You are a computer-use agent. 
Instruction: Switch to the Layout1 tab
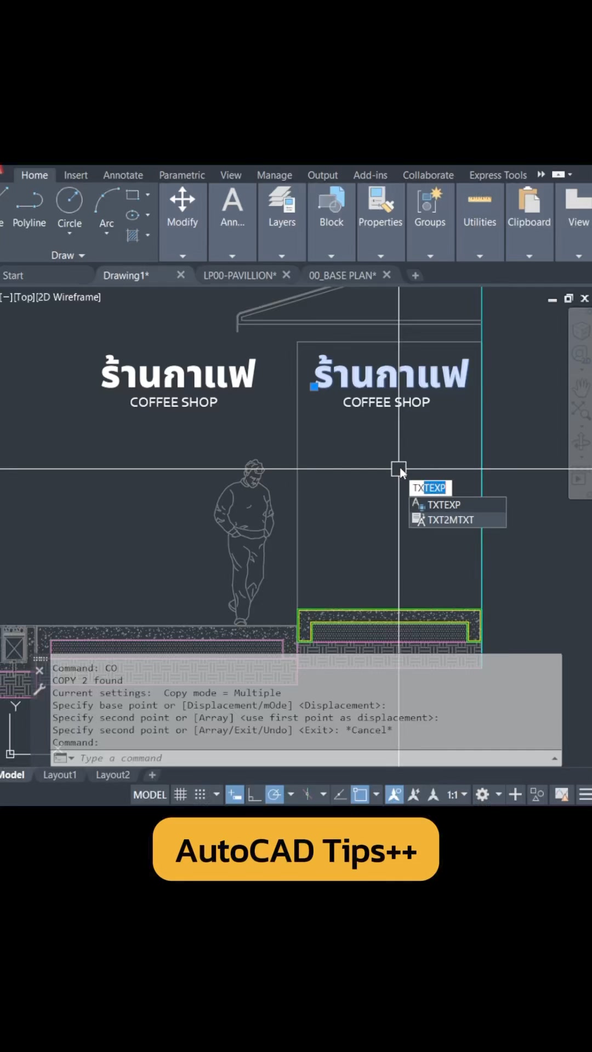point(60,775)
